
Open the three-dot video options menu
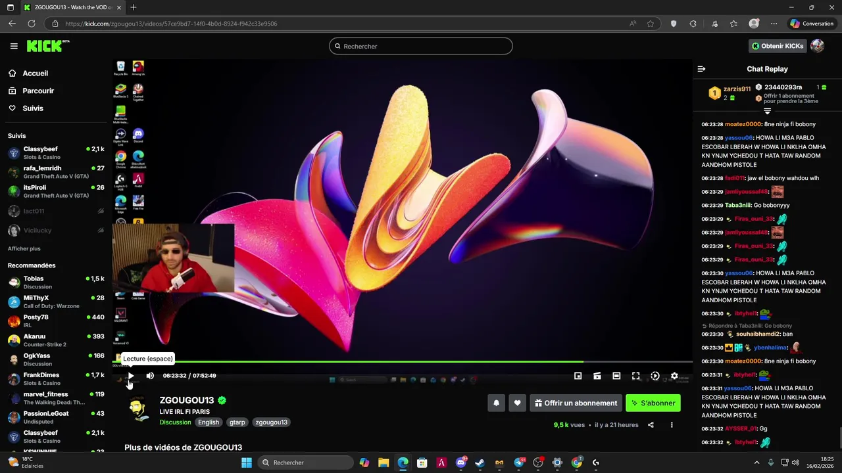coord(672,425)
